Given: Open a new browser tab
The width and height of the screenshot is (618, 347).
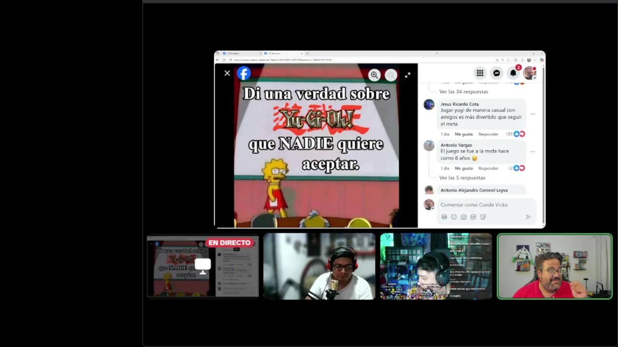Looking at the screenshot, I should click(x=308, y=53).
